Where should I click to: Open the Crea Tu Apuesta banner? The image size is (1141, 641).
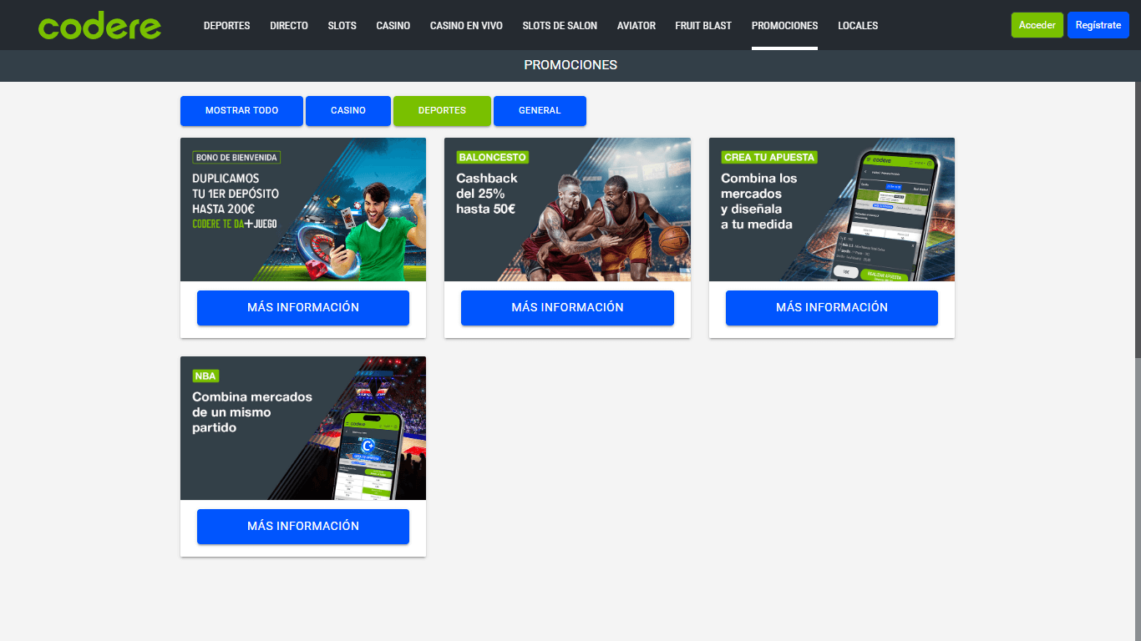click(x=832, y=209)
